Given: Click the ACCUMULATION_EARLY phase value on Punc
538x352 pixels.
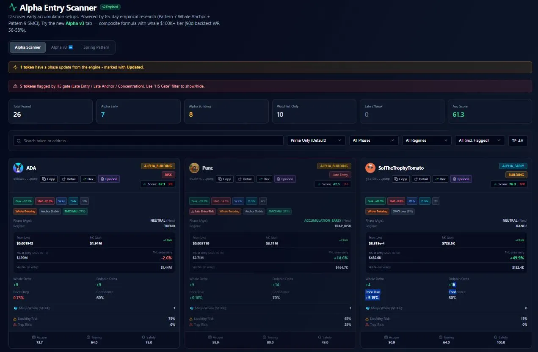Looking at the screenshot, I should click(323, 220).
